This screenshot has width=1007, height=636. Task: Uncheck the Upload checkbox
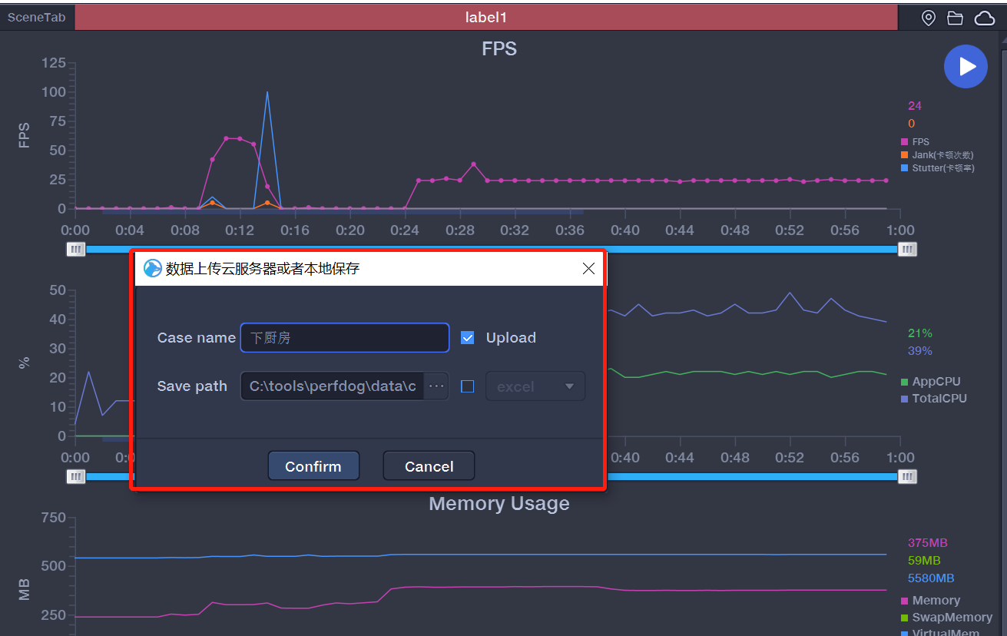click(x=468, y=336)
